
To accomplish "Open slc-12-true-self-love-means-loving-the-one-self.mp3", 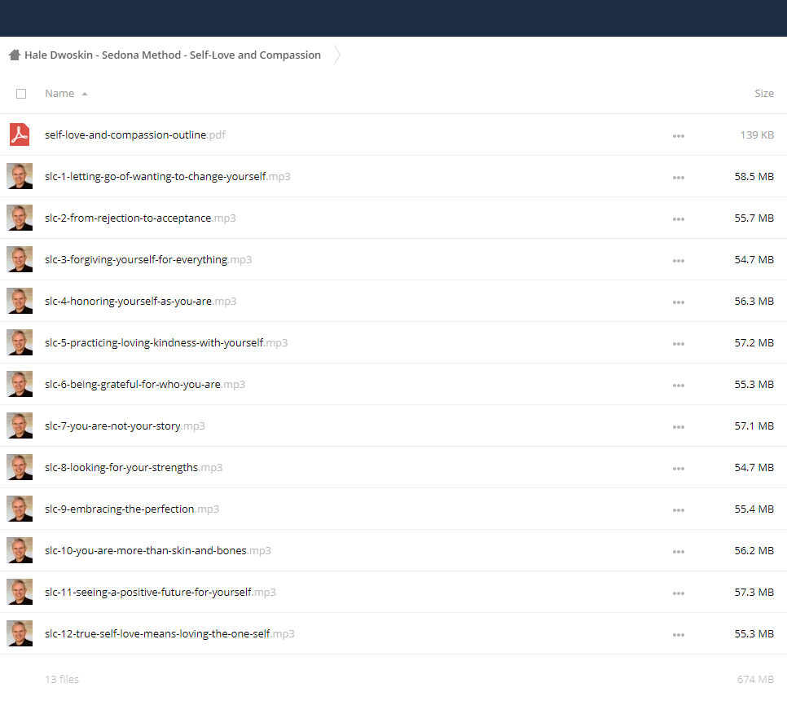I will click(x=169, y=635).
